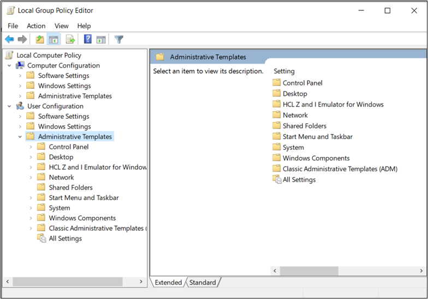Open the Action menu
Screen dimensions: 428x299
point(36,26)
